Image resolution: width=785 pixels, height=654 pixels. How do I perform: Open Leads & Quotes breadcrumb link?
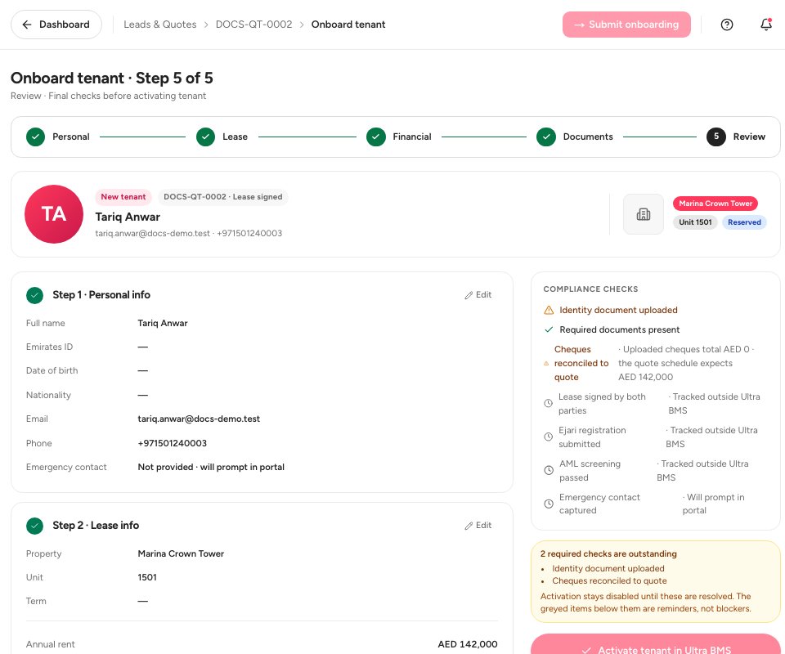160,25
